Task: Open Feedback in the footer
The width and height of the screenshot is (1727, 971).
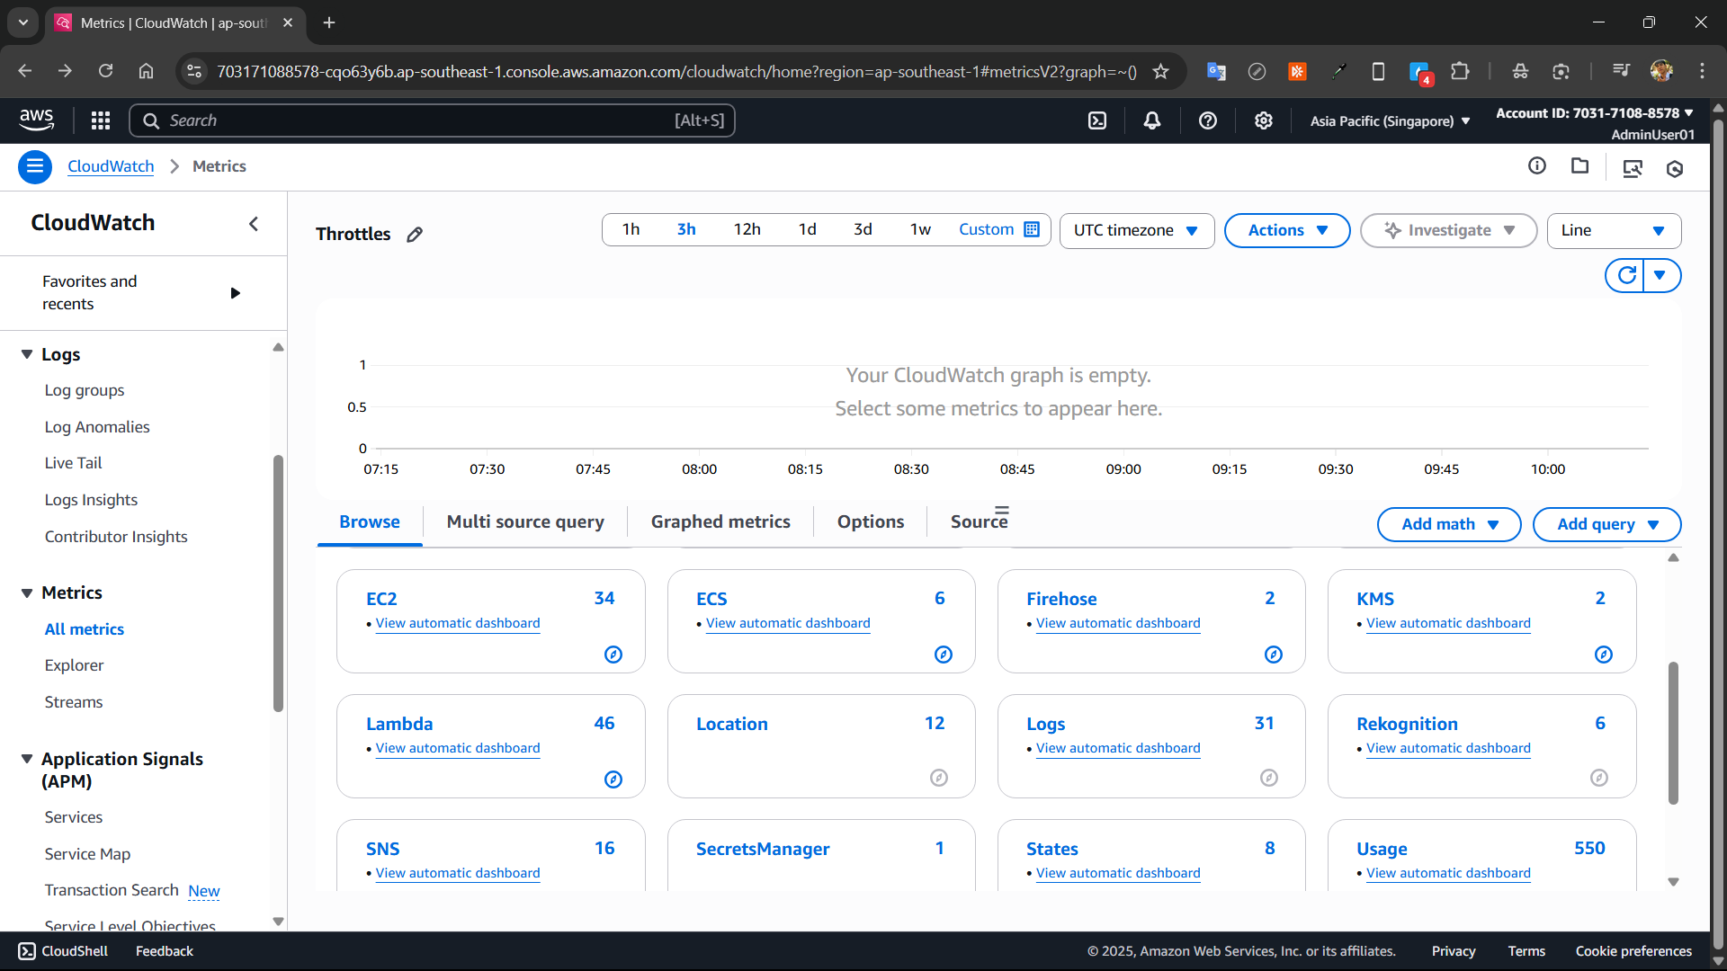Action: coord(164,951)
